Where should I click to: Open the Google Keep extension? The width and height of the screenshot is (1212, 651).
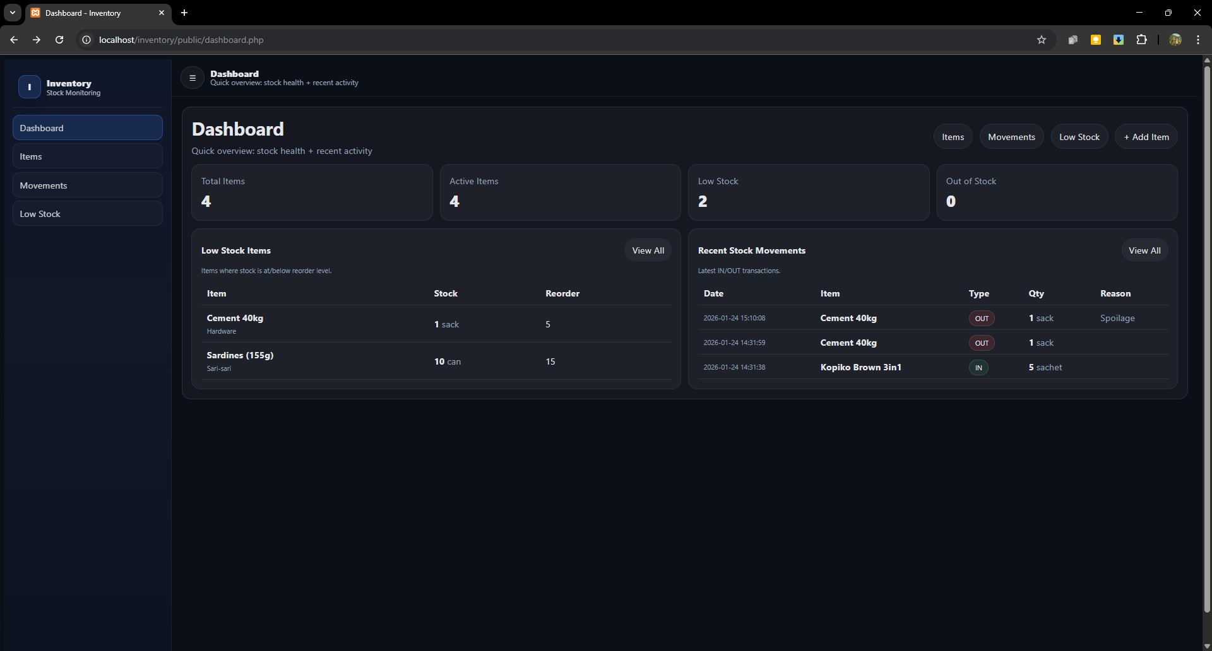tap(1096, 40)
